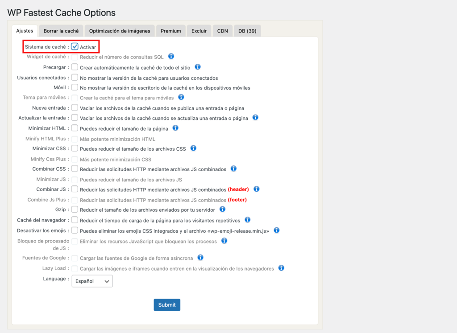Show info for Combinar CSS
The image size is (457, 333).
tap(233, 169)
